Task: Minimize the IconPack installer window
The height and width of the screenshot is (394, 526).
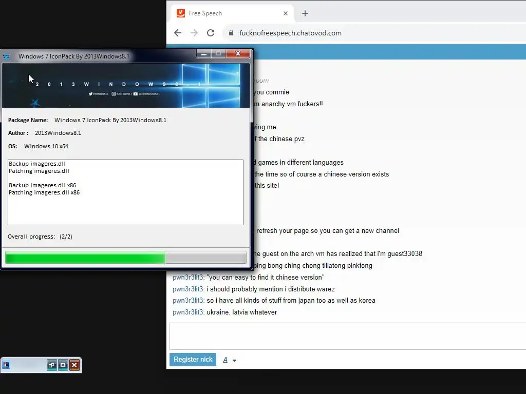Action: [203, 53]
